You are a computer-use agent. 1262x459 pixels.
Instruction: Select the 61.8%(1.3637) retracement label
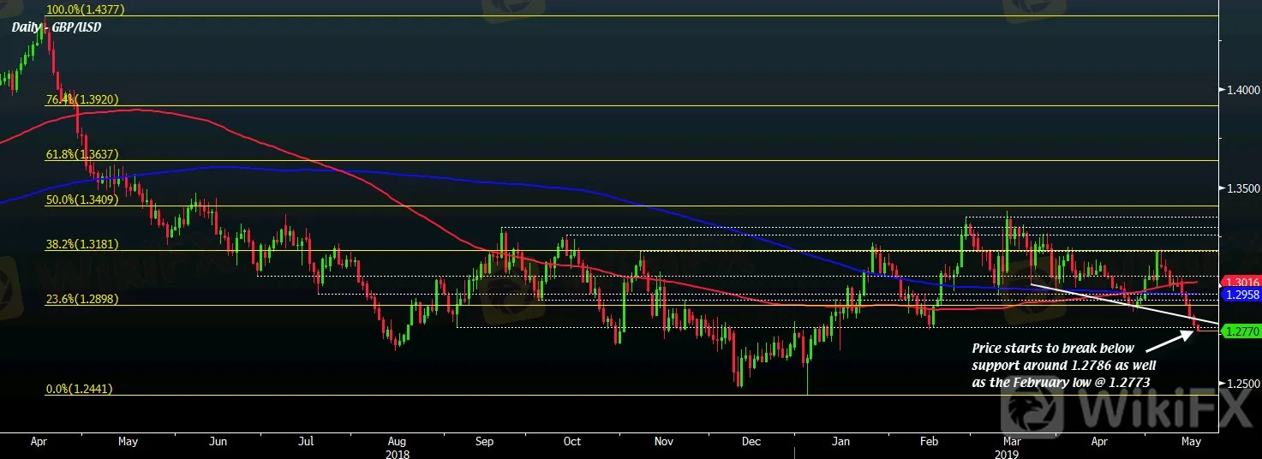[x=82, y=154]
